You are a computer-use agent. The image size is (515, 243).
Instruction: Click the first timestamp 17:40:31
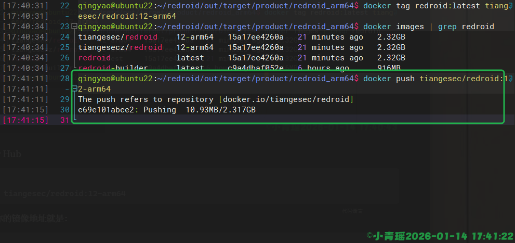click(x=26, y=6)
